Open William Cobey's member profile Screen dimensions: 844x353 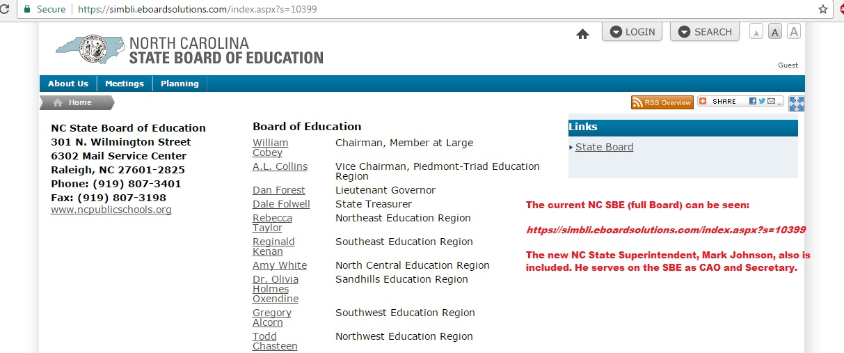270,148
